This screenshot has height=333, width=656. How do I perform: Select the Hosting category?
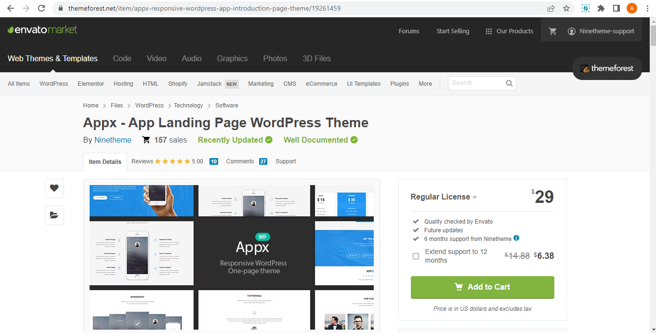pos(123,84)
